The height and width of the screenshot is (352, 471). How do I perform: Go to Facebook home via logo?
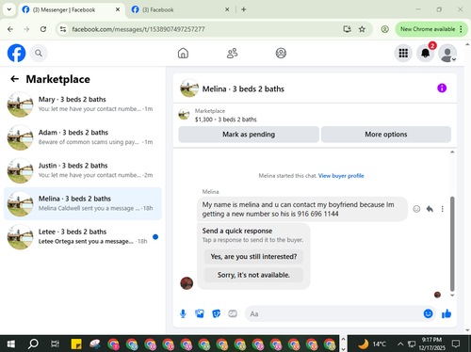click(x=16, y=53)
